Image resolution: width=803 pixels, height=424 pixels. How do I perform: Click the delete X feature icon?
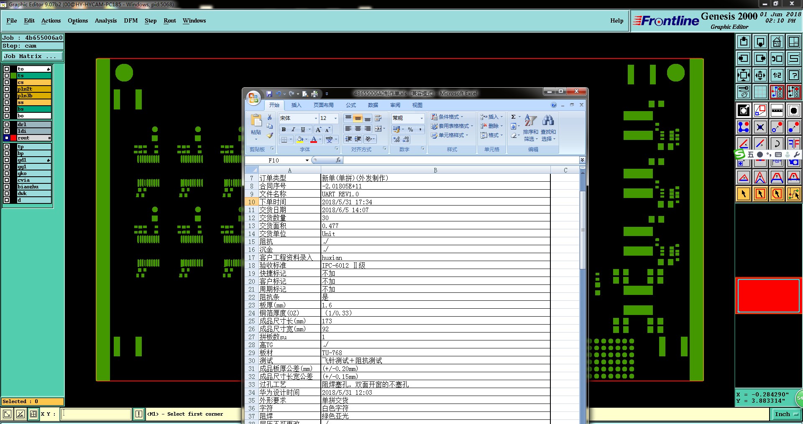(x=760, y=127)
